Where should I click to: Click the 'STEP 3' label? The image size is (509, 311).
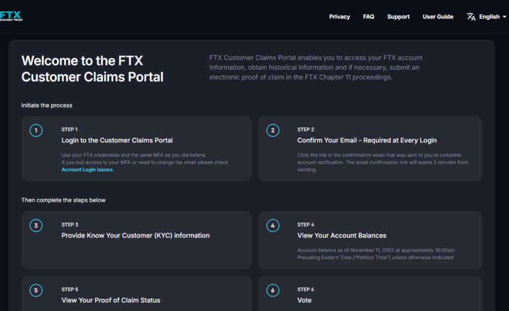(70, 224)
